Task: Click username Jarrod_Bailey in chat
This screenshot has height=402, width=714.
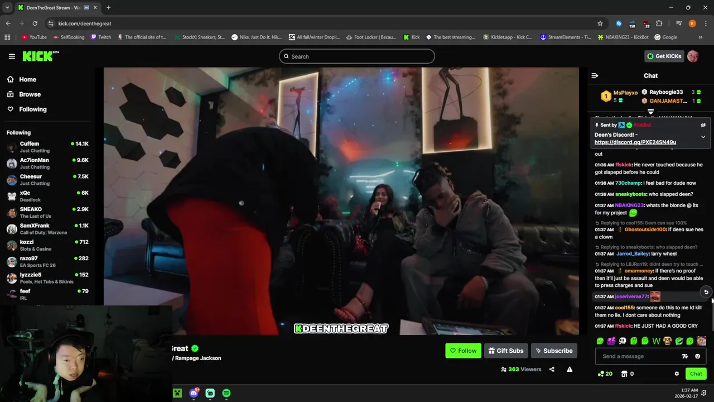Action: click(x=633, y=254)
